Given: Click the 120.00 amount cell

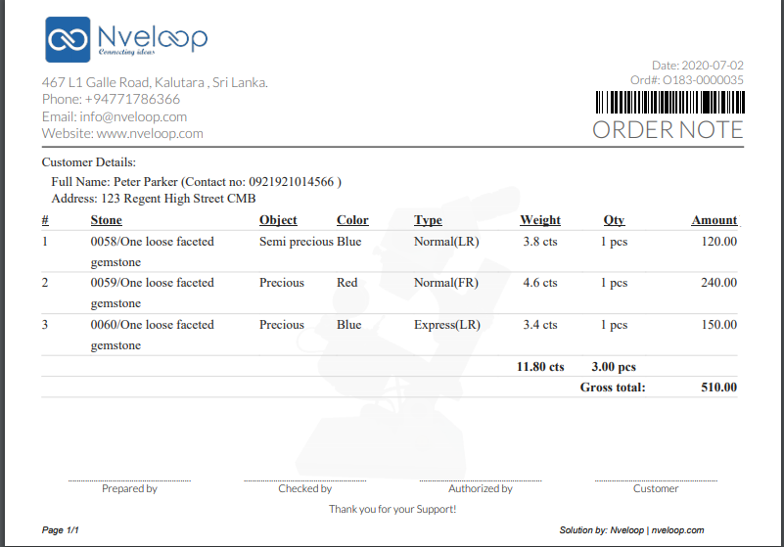Looking at the screenshot, I should tap(719, 242).
